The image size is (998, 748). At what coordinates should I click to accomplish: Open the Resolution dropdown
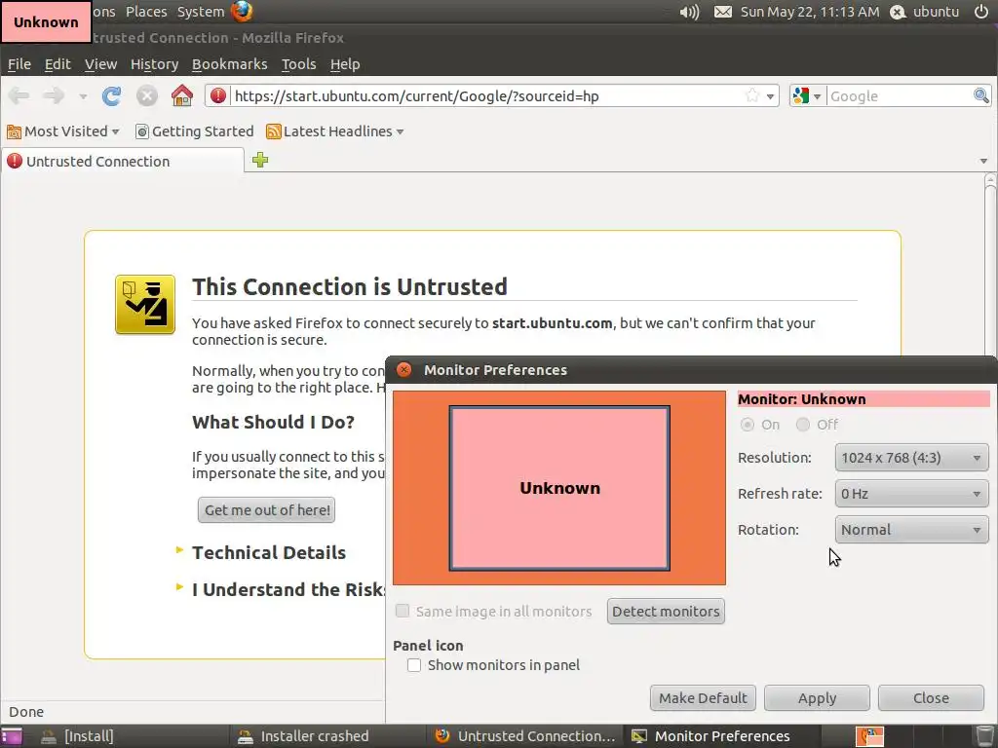(911, 458)
